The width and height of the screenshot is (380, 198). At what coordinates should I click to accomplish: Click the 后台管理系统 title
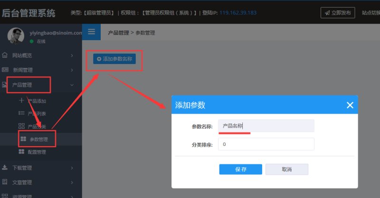[28, 13]
